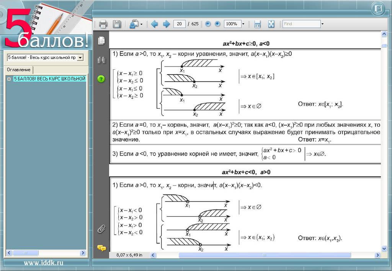Click the line '3) Если a <0, то уравнение корней'
Viewport: 392px width, 271px height.
pyautogui.click(x=185, y=154)
